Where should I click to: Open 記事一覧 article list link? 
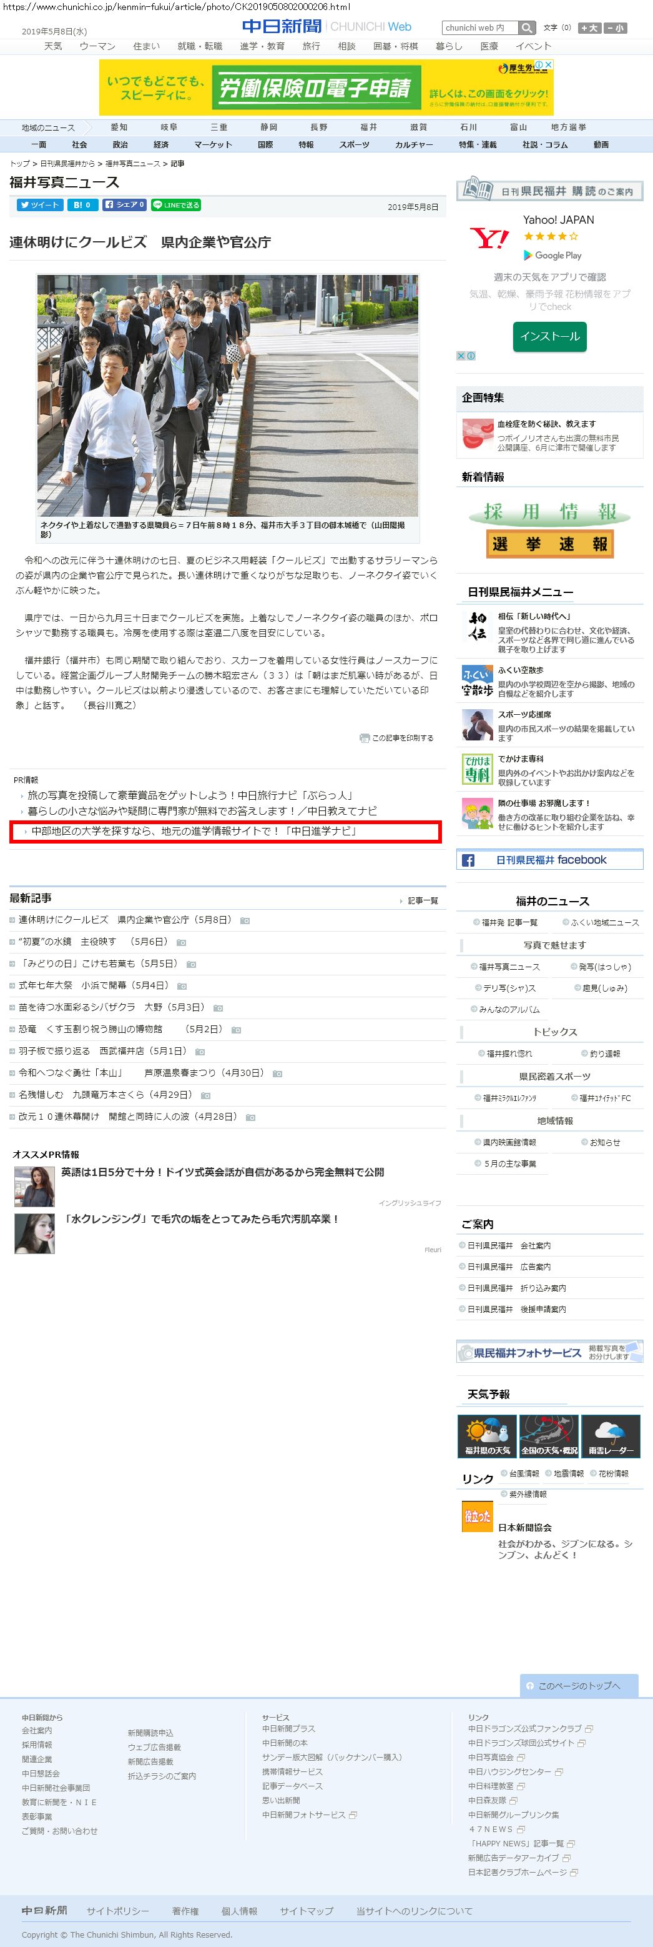tap(422, 900)
